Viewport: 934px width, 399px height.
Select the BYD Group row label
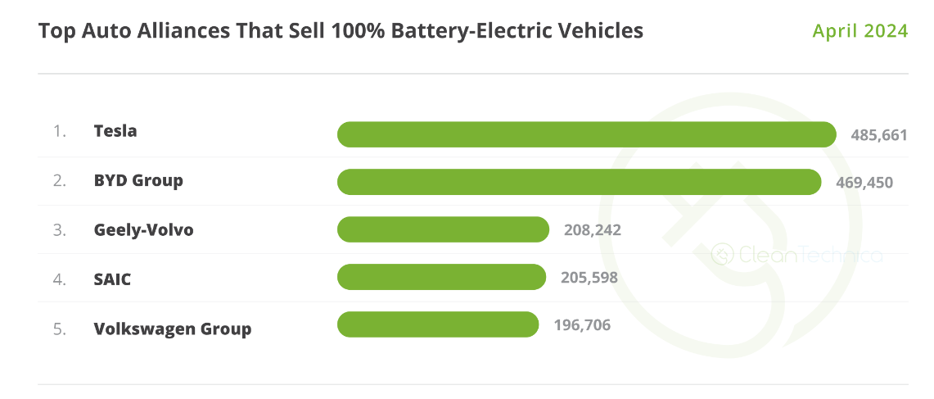click(138, 180)
